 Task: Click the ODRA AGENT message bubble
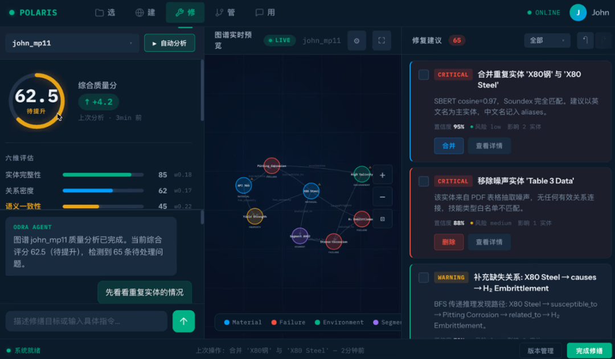(91, 247)
